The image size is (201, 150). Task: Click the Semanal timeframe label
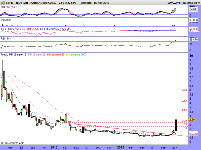[x=86, y=3]
